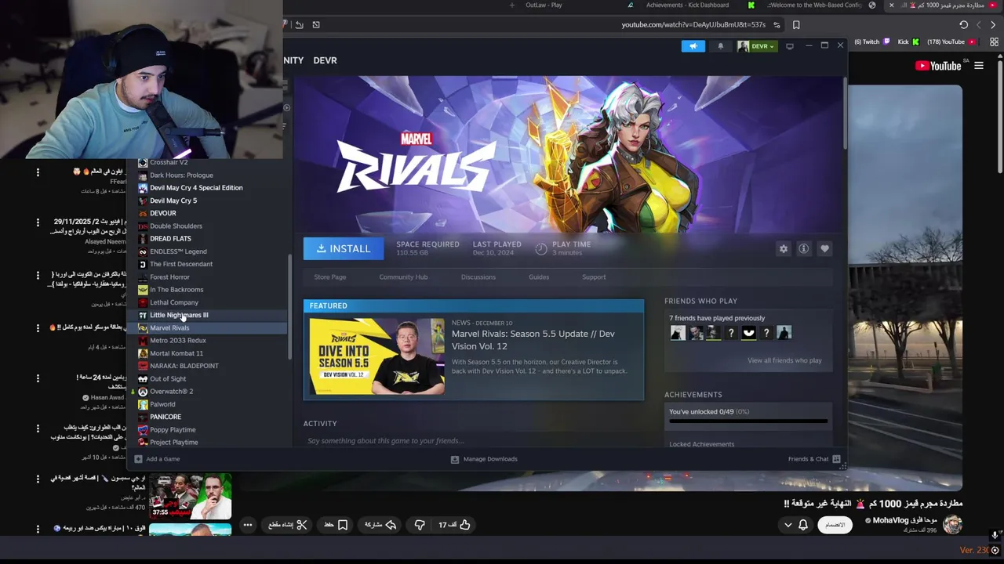1004x564 pixels.
Task: Click the Steam announcements megaphone icon
Action: click(x=693, y=46)
